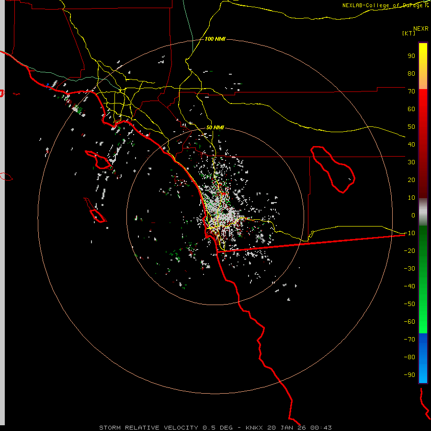Click the 10 value on the velocity legend

pos(411,198)
